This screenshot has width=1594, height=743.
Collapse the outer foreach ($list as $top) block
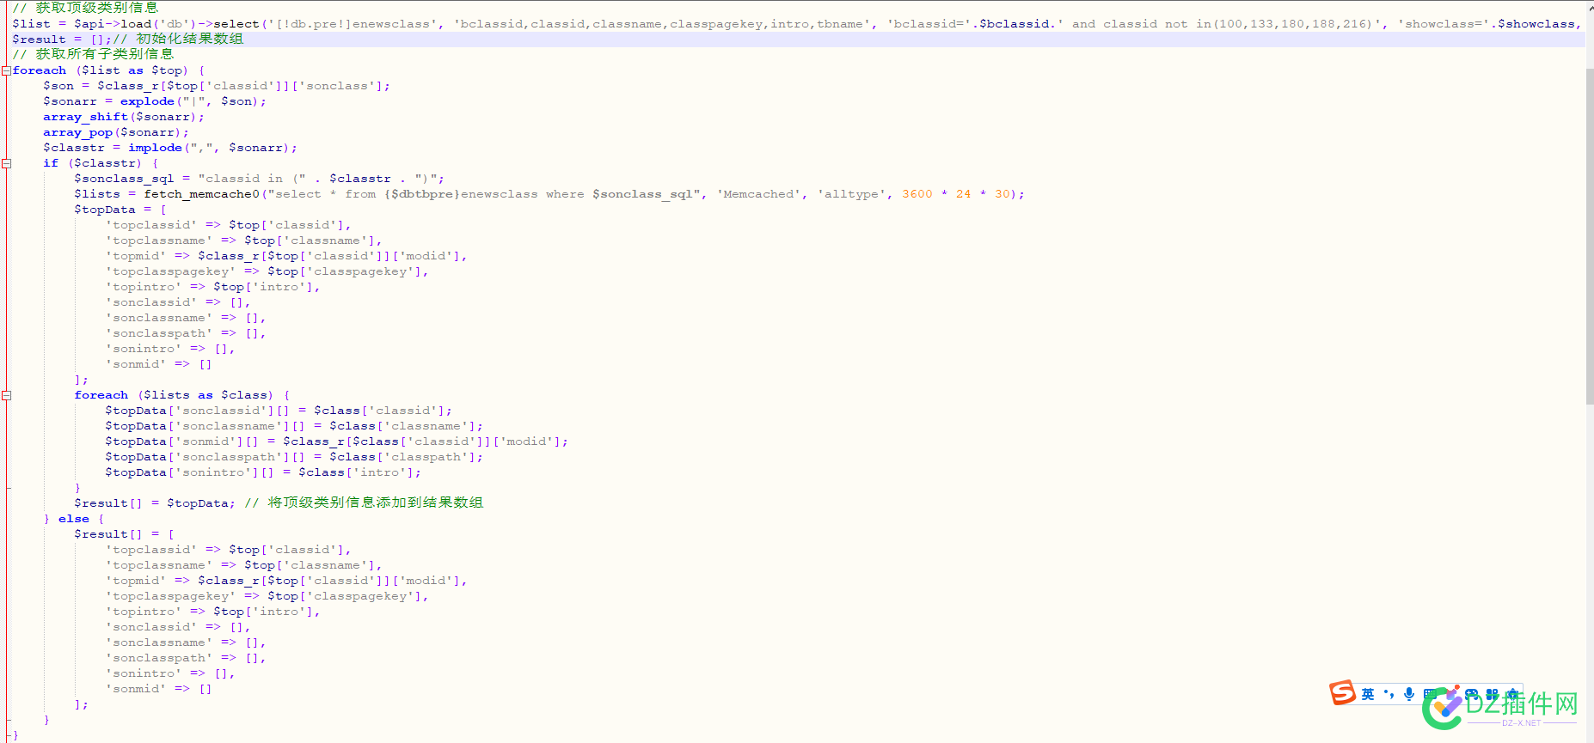(x=6, y=70)
